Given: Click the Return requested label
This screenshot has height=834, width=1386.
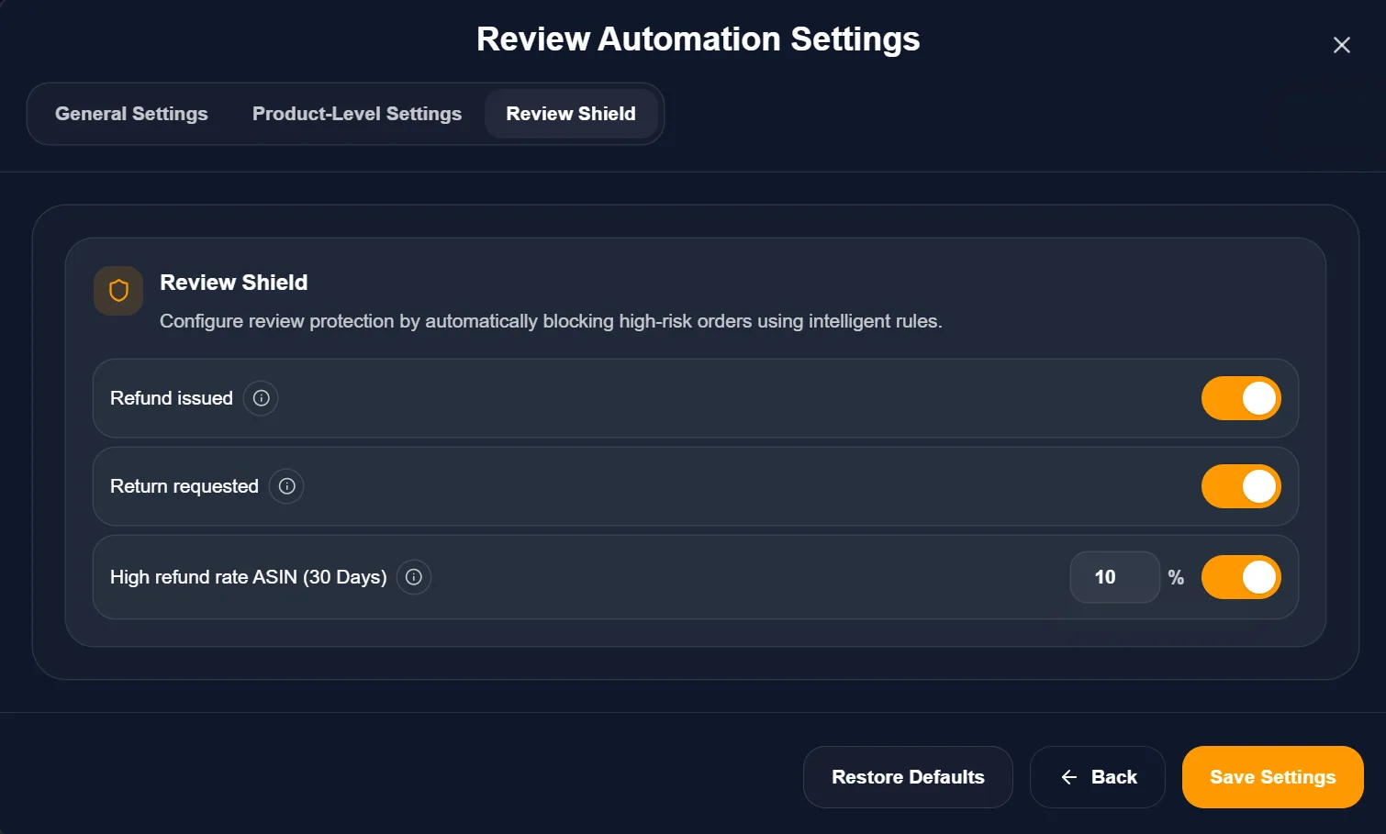Looking at the screenshot, I should 184,486.
